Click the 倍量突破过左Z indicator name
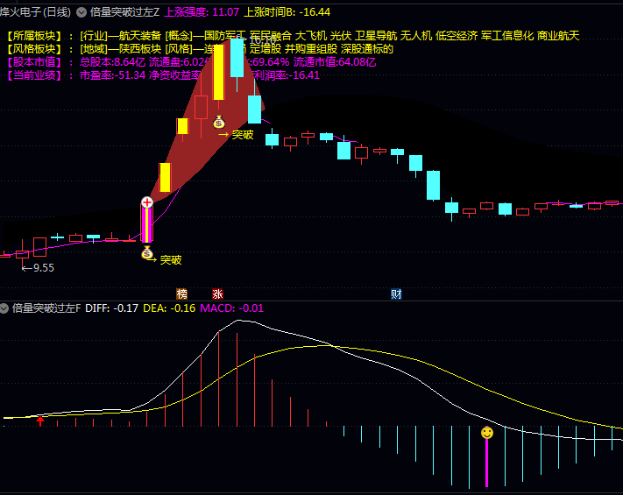 coord(124,12)
